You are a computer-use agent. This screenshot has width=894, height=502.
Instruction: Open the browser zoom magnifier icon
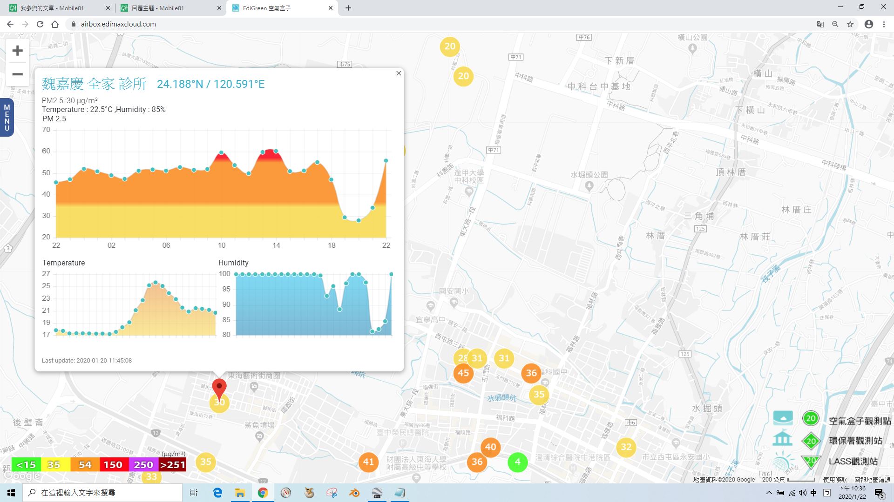pyautogui.click(x=835, y=24)
